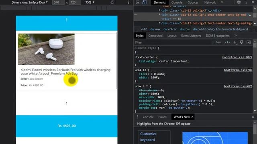Open the DOM Breakpoints pane tab
The height and width of the screenshot is (144, 257).
pos(218,36)
